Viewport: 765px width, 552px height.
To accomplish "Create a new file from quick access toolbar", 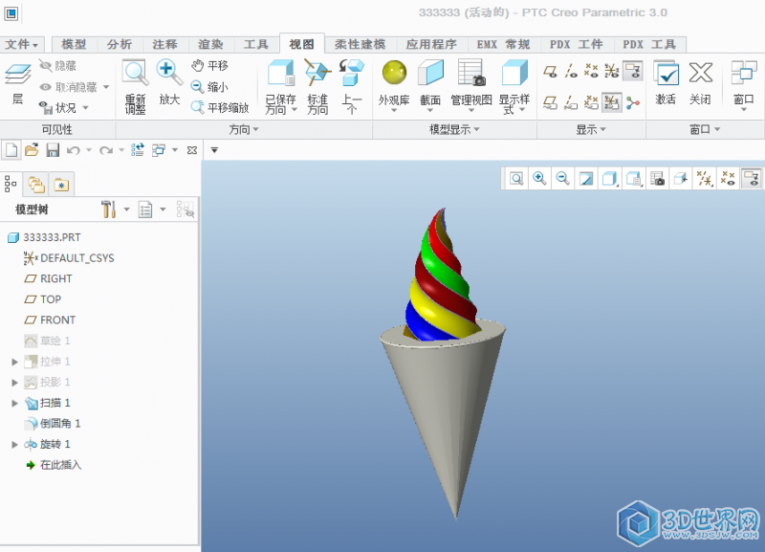I will 11,150.
